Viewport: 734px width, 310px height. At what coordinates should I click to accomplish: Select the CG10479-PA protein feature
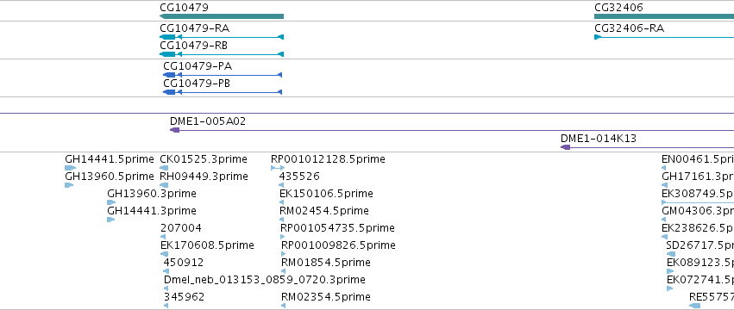[223, 75]
